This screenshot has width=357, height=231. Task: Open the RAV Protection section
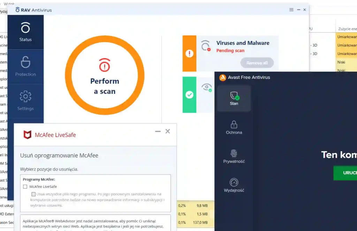point(25,67)
